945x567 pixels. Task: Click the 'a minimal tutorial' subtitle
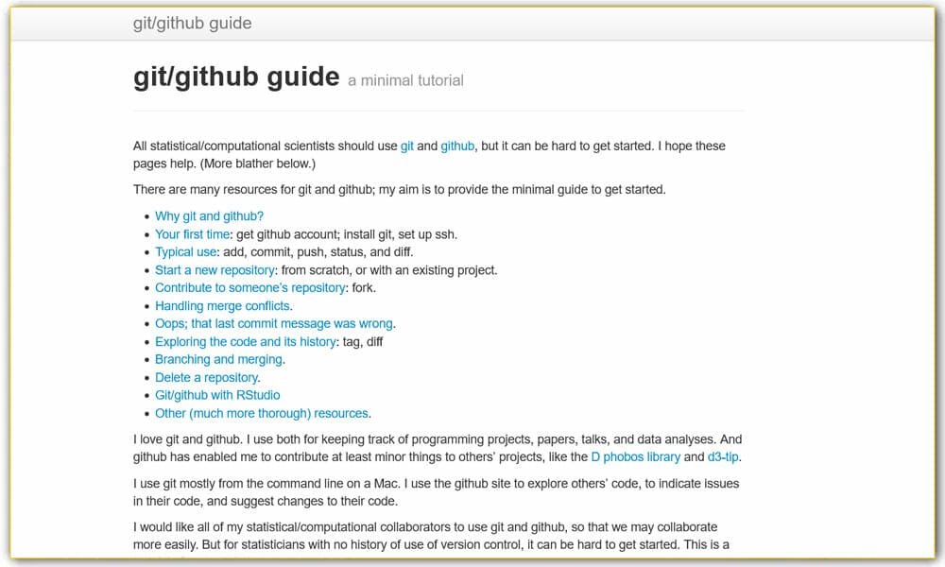pyautogui.click(x=405, y=81)
